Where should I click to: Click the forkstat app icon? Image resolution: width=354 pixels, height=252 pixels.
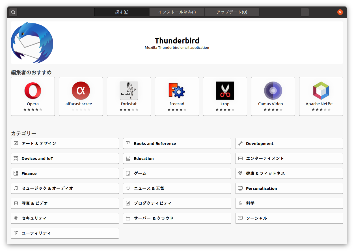coord(129,91)
